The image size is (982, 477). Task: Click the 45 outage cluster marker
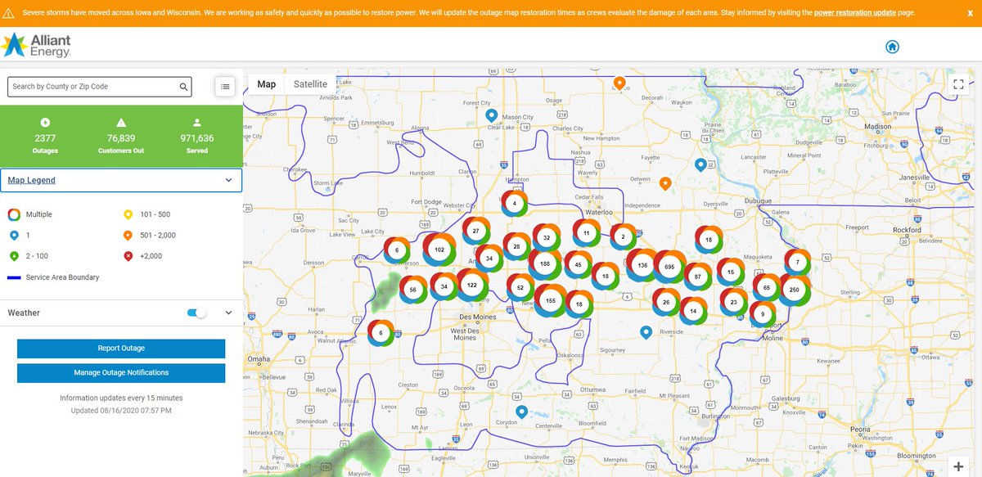(x=579, y=264)
